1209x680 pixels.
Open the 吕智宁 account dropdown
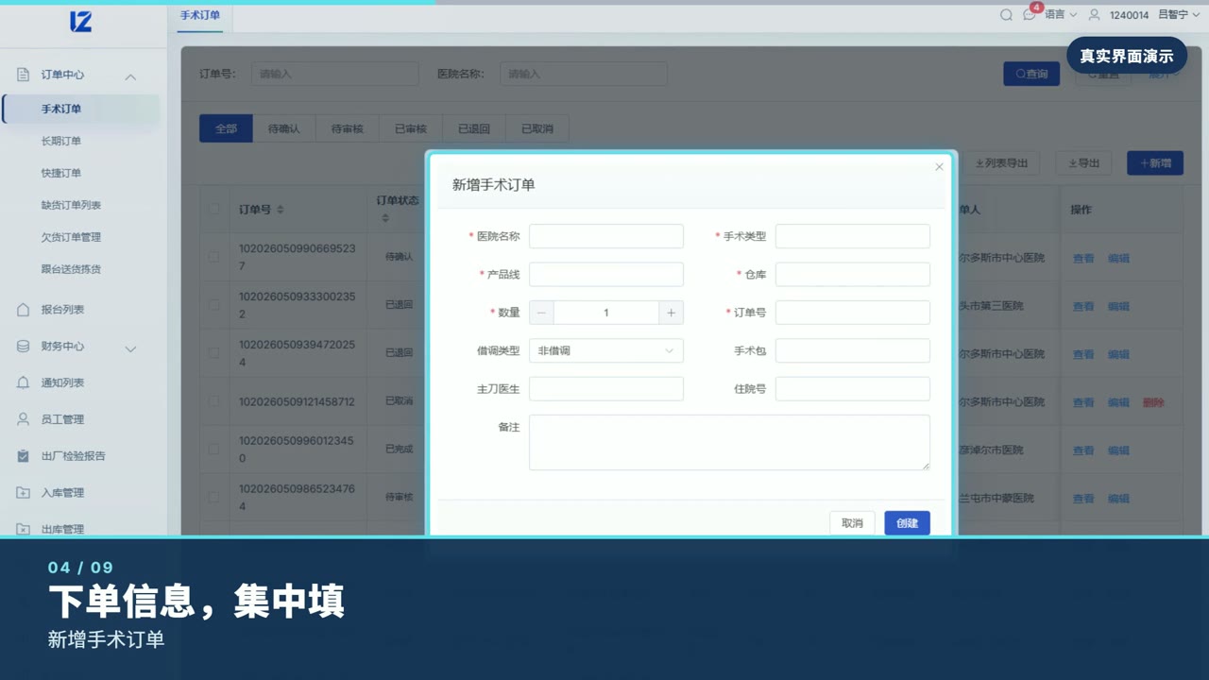pos(1179,15)
